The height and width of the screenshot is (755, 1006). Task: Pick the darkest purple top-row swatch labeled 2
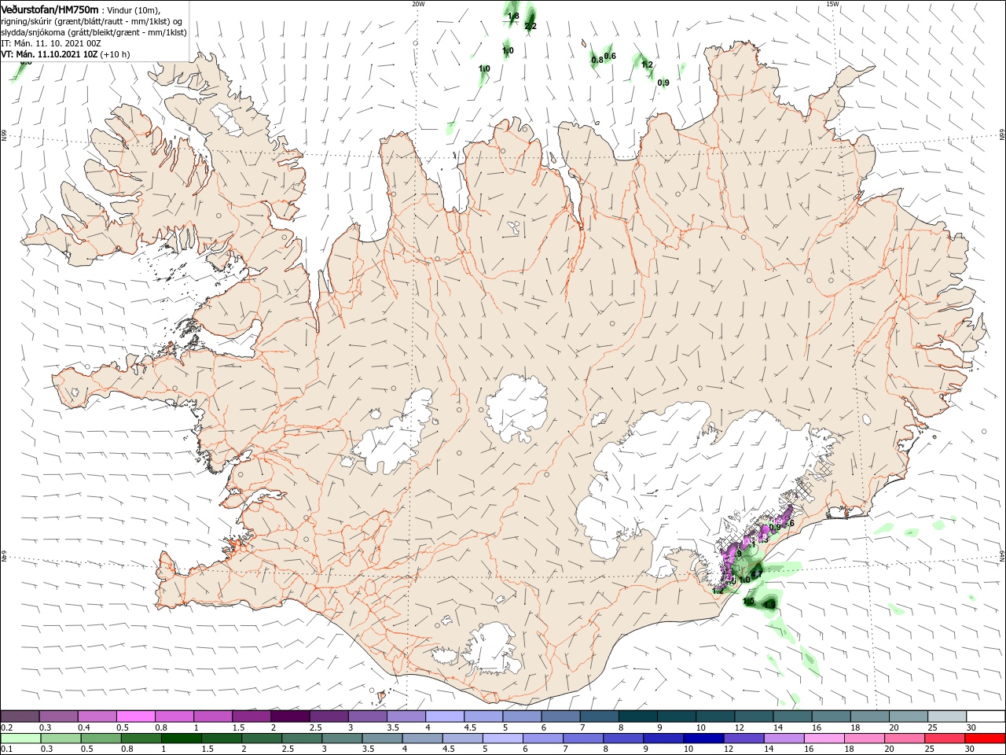click(x=290, y=716)
